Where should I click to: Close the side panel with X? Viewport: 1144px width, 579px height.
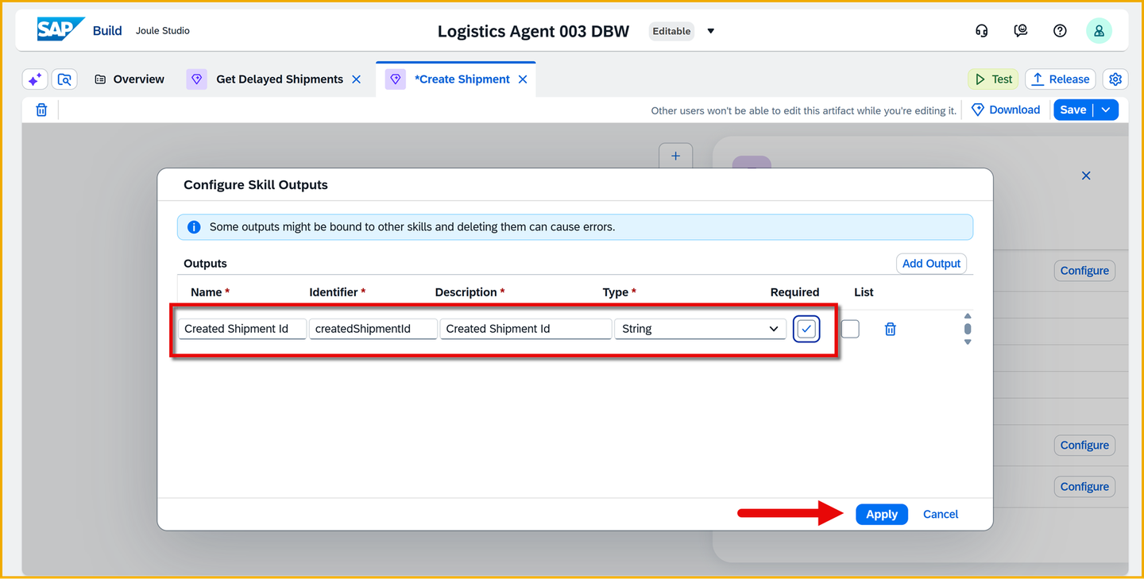click(x=1086, y=176)
